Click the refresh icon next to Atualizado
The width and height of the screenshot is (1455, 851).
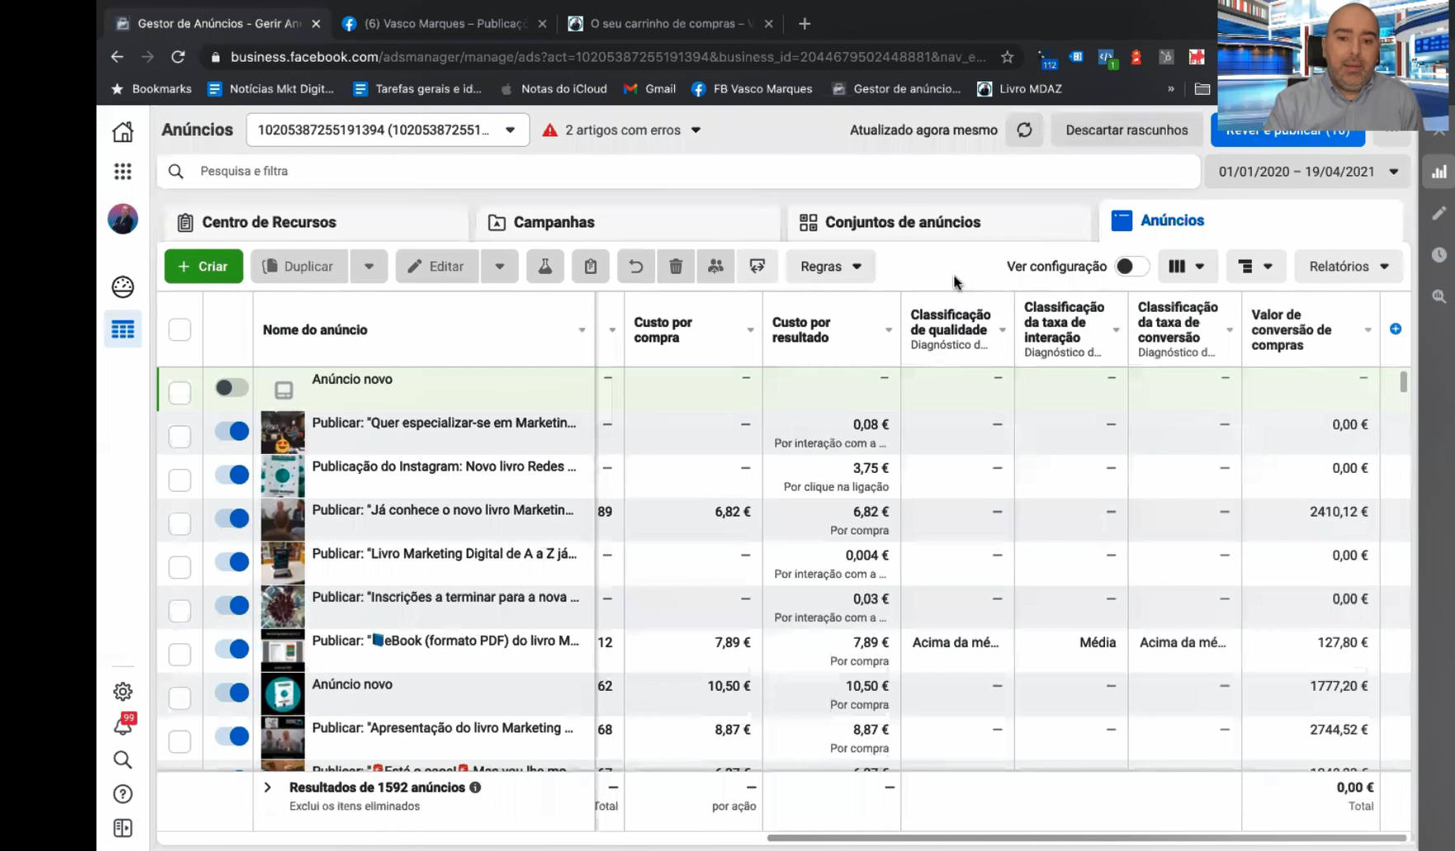click(1024, 130)
